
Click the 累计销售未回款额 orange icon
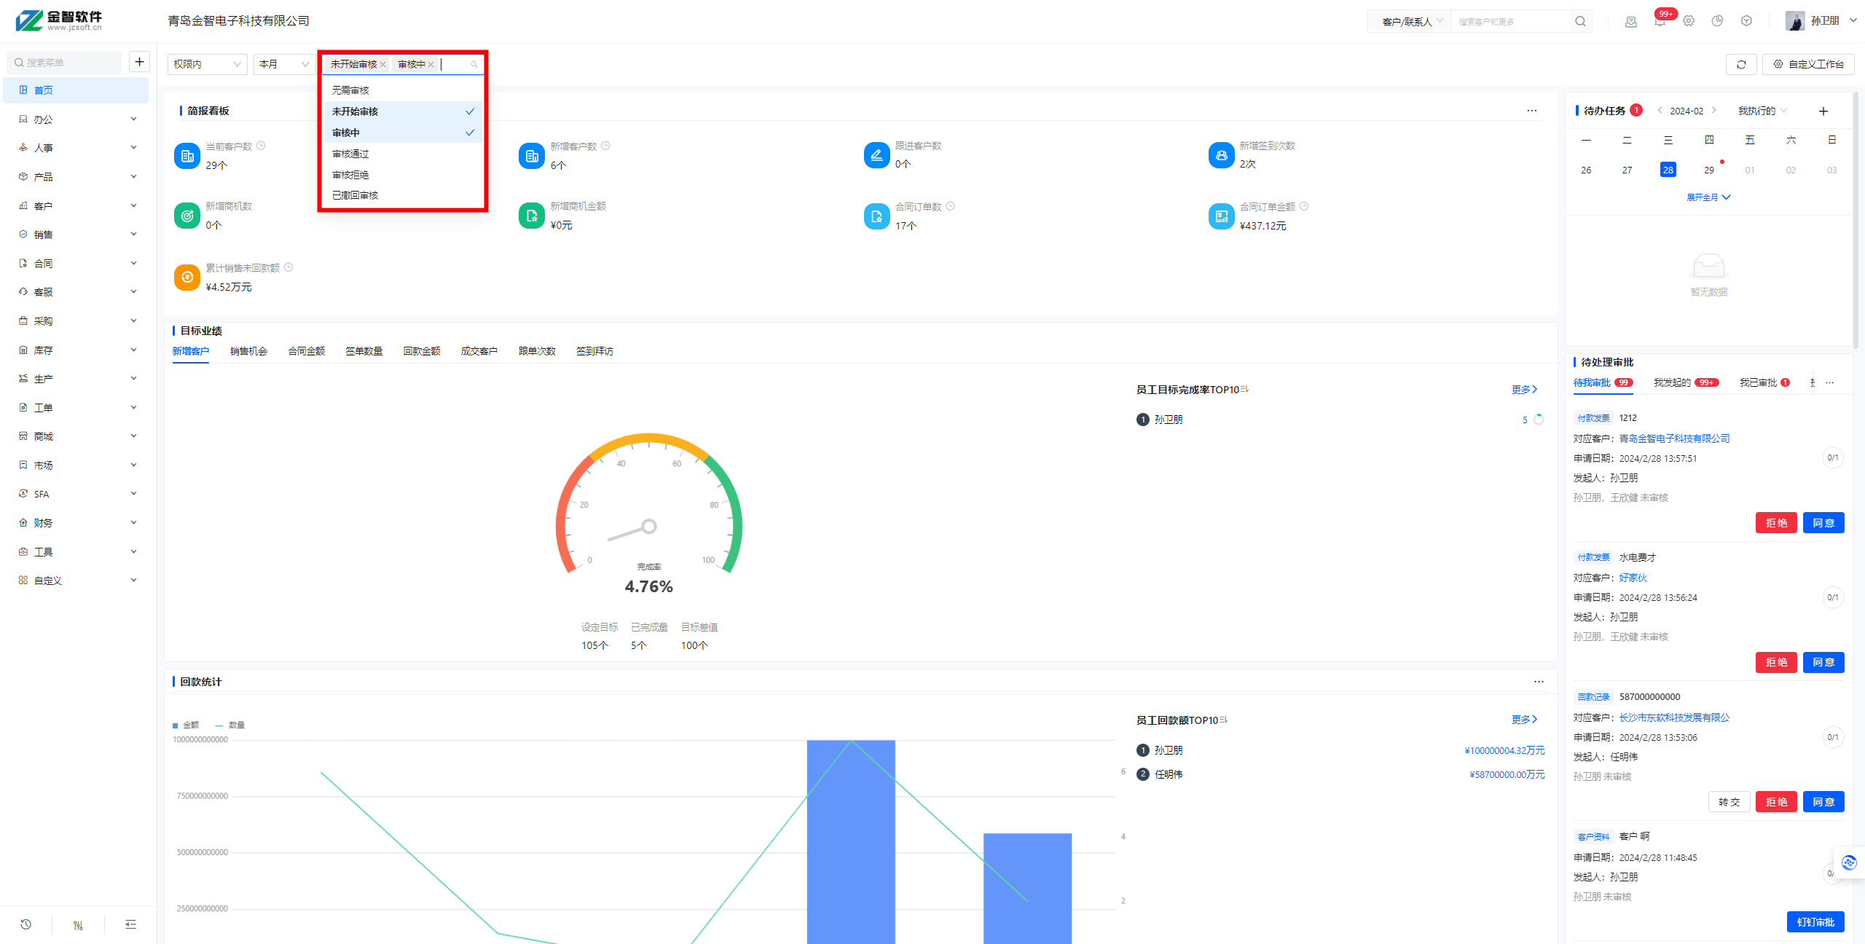(x=187, y=277)
